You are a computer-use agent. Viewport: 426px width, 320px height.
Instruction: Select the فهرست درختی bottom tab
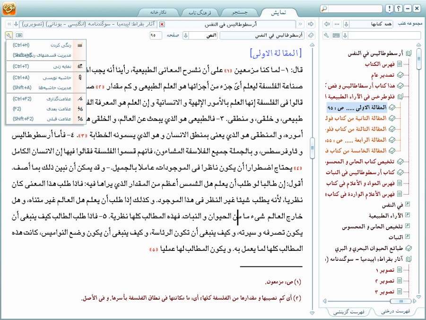click(x=396, y=311)
